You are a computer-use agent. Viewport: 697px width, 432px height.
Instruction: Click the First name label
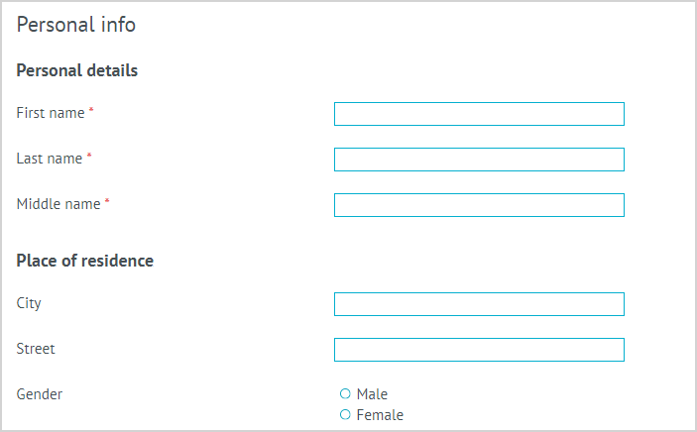click(x=51, y=113)
